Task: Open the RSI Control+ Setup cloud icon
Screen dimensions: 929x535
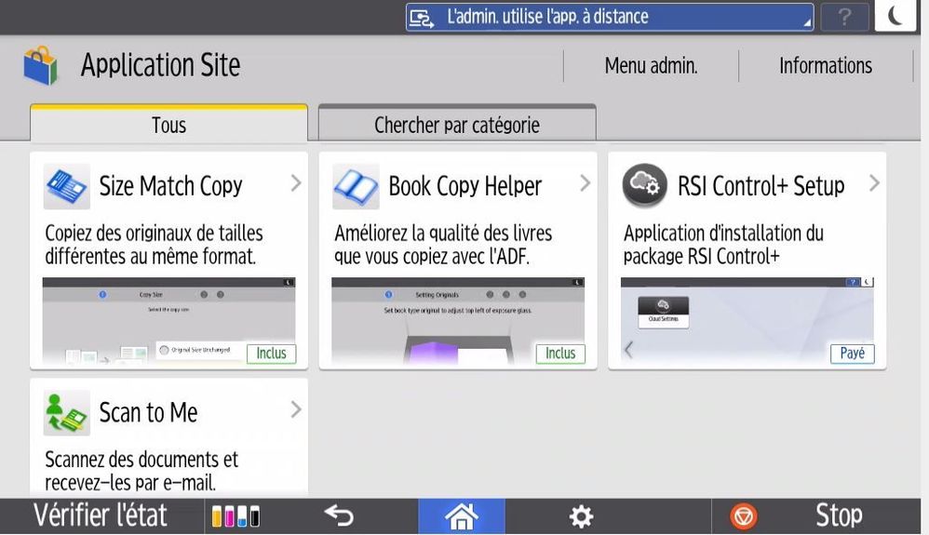Action: pyautogui.click(x=644, y=185)
